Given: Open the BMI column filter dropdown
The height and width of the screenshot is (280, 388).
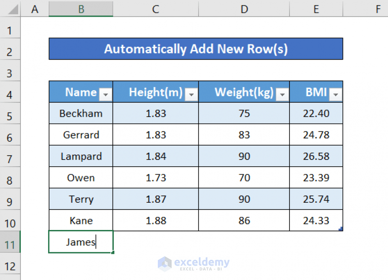Looking at the screenshot, I should pyautogui.click(x=336, y=95).
